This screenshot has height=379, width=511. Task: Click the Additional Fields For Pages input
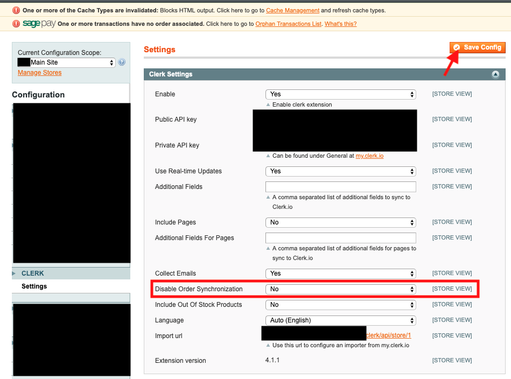pyautogui.click(x=341, y=238)
